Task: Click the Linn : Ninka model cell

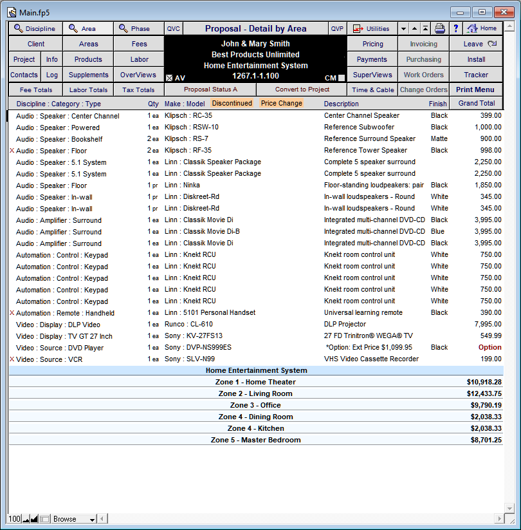Action: (x=182, y=185)
